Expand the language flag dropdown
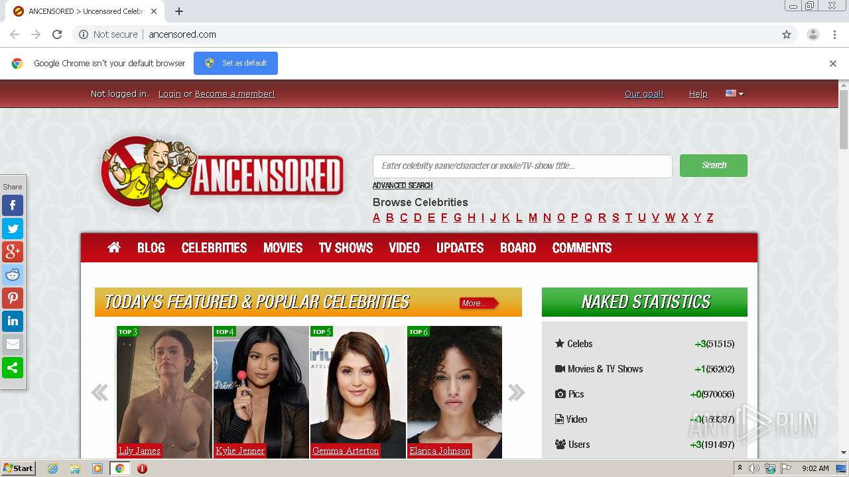Image resolution: width=849 pixels, height=477 pixels. 734,93
